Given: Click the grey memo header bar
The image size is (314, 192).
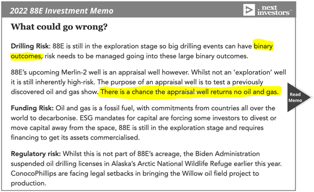Looking at the screenshot, I should [148, 10].
